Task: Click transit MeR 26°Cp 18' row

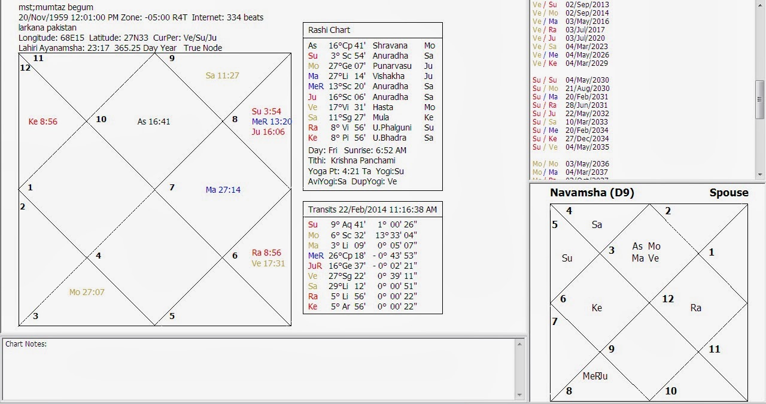Action: click(x=363, y=256)
